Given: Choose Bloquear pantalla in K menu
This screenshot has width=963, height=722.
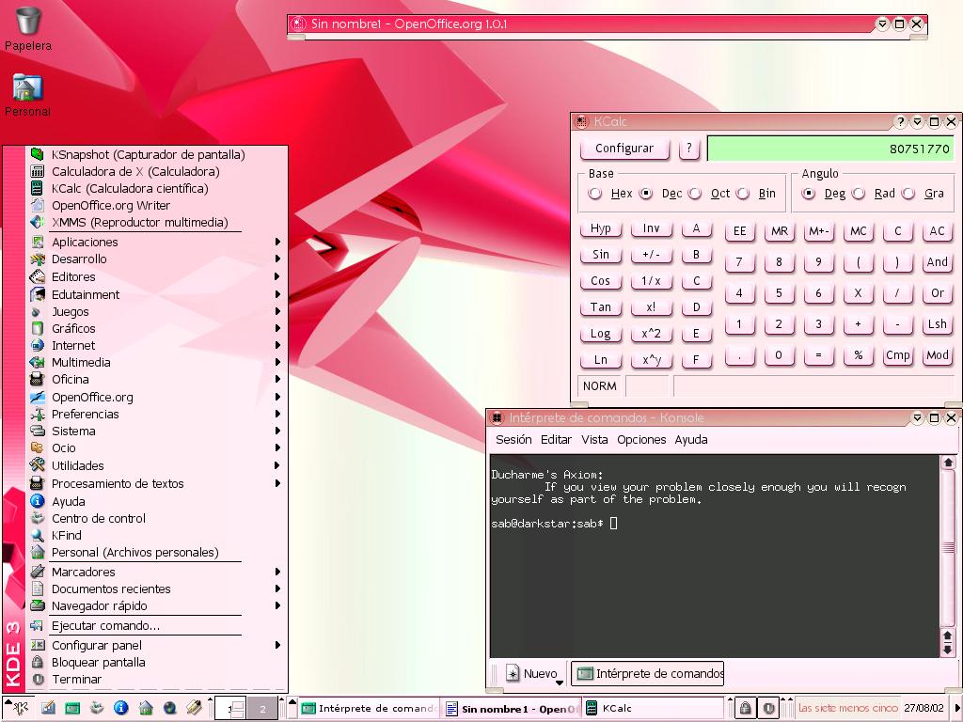Looking at the screenshot, I should tap(98, 663).
